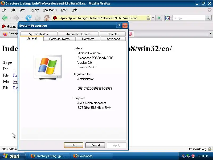Open the History menu
This screenshot has width=213, height=160.
tap(34, 10)
